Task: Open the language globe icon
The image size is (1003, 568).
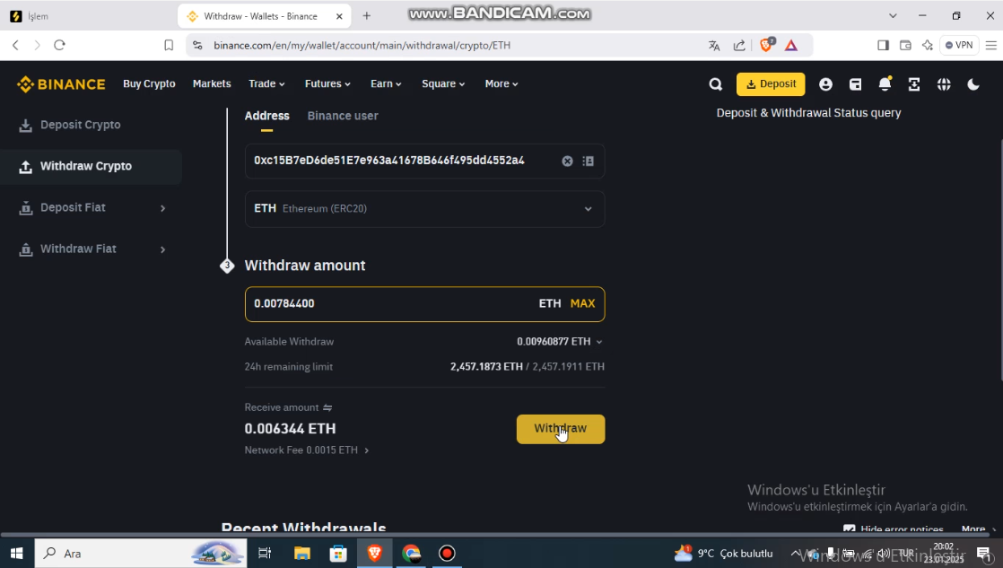Action: tap(944, 84)
